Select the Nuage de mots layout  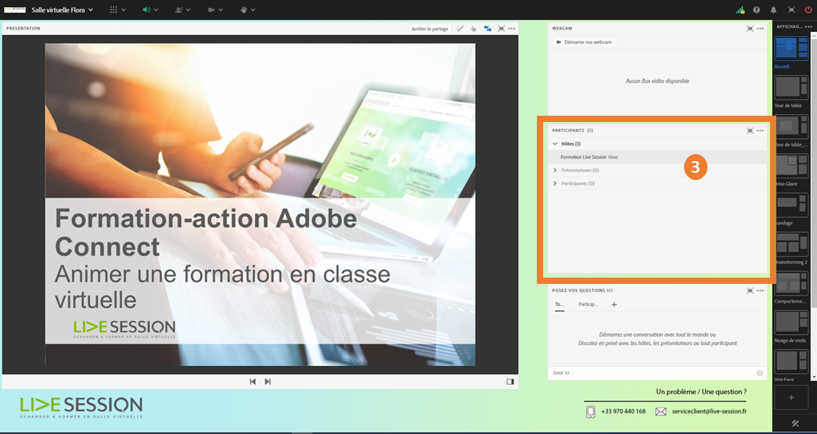pyautogui.click(x=791, y=323)
